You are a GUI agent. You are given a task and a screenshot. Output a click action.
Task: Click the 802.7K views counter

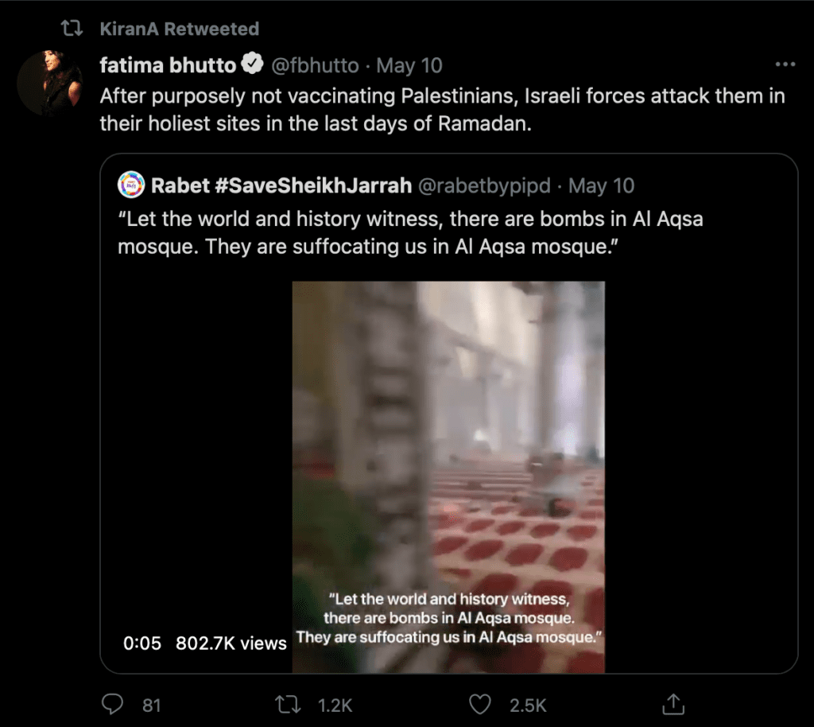[x=231, y=643]
